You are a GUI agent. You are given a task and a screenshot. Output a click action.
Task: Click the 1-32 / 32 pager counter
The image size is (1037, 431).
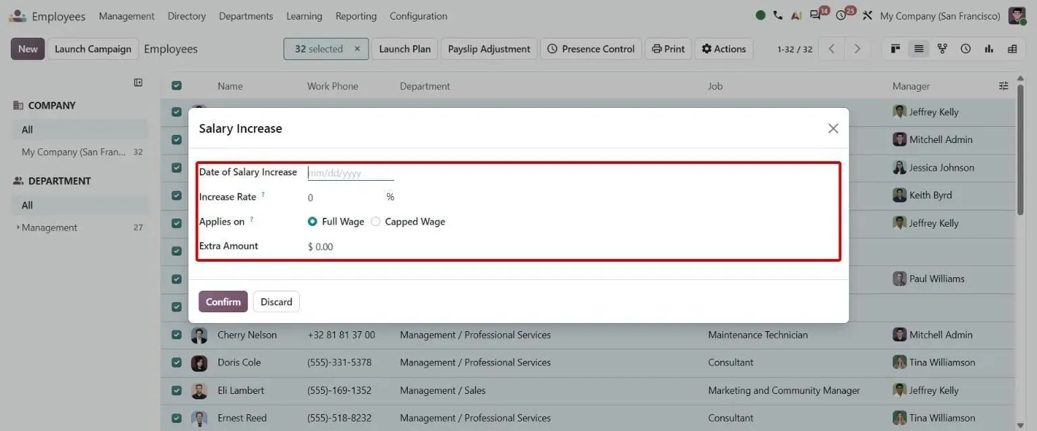pyautogui.click(x=795, y=49)
